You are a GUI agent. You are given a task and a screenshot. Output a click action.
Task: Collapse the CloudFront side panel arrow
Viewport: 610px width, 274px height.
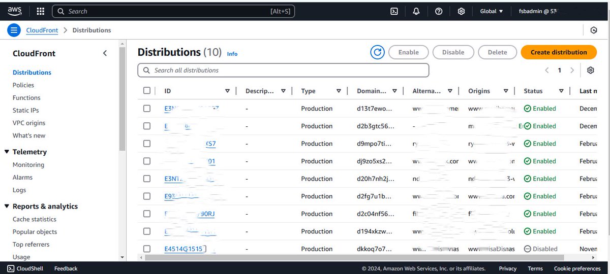click(x=105, y=53)
